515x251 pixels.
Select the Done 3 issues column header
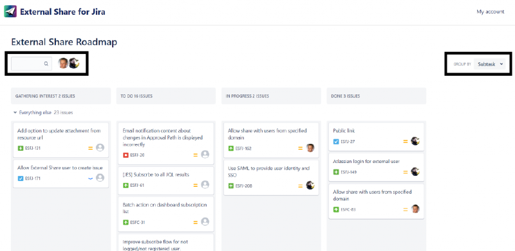pyautogui.click(x=376, y=96)
